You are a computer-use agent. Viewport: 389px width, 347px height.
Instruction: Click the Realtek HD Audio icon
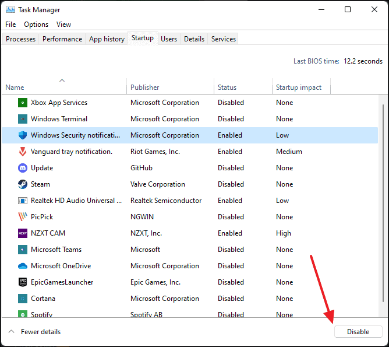point(23,201)
